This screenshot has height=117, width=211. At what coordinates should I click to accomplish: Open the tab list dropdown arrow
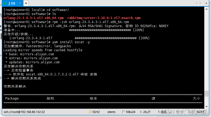(x=206, y=3)
